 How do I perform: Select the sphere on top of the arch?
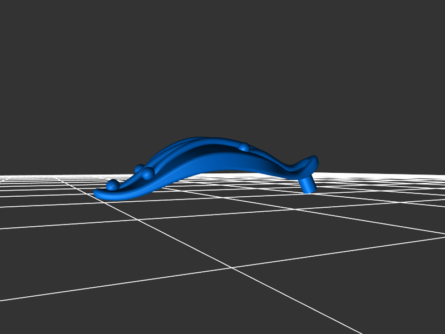[244, 147]
